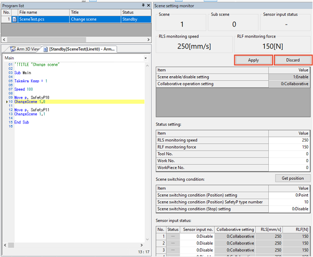Click the RLS monitoring speed value field

click(289, 140)
